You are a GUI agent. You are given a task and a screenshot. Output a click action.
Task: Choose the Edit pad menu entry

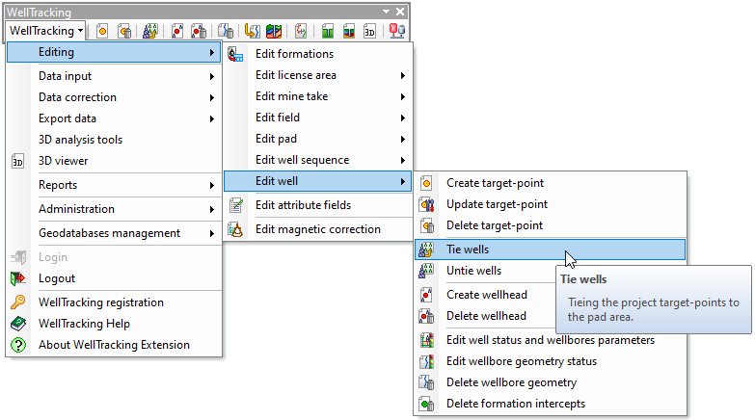click(x=318, y=139)
